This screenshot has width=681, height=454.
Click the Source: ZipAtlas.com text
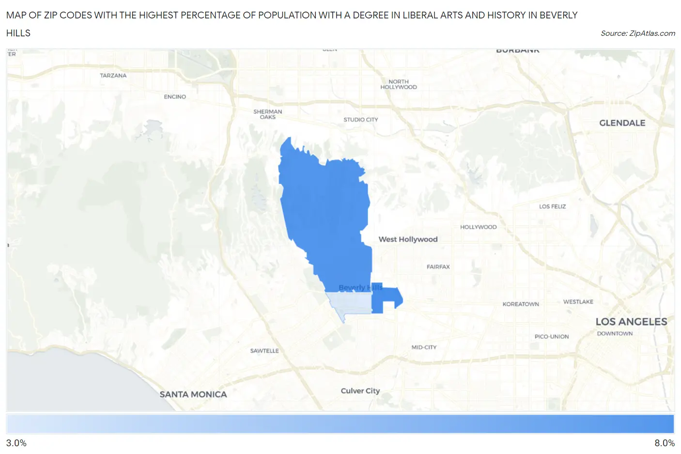point(638,33)
